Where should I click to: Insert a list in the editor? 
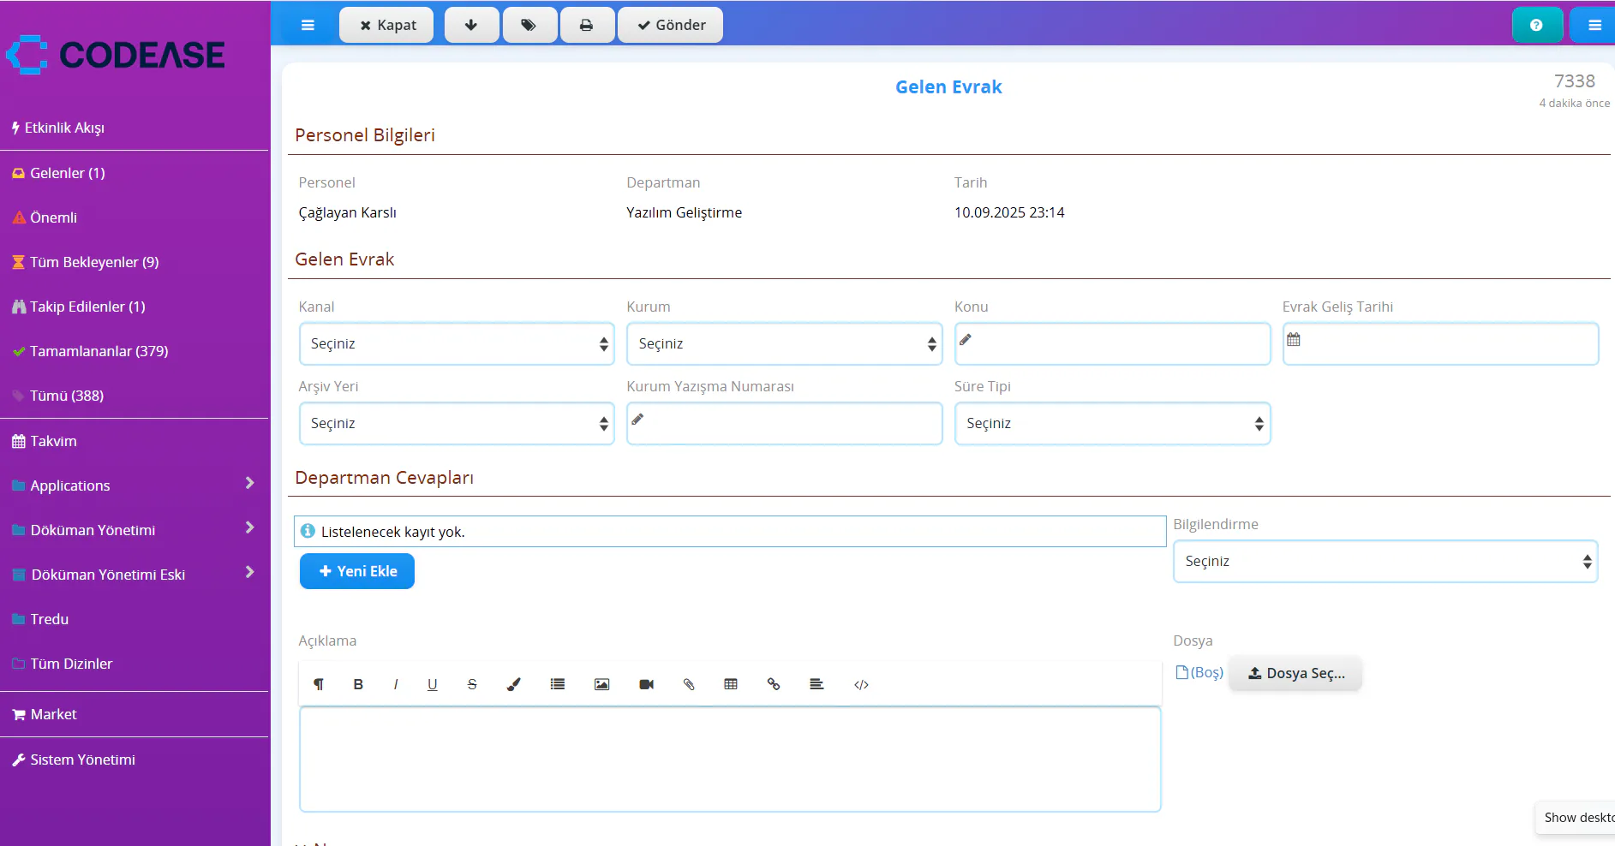pos(558,684)
